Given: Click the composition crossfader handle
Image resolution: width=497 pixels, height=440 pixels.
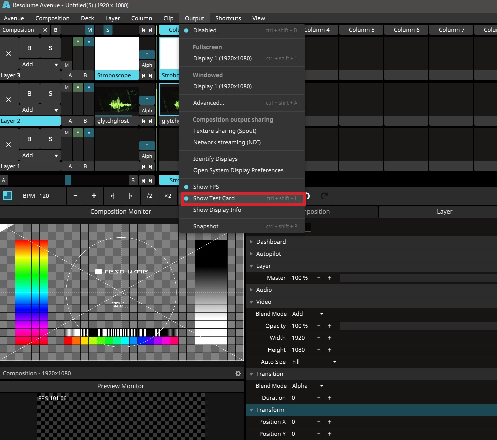Looking at the screenshot, I should point(68,180).
